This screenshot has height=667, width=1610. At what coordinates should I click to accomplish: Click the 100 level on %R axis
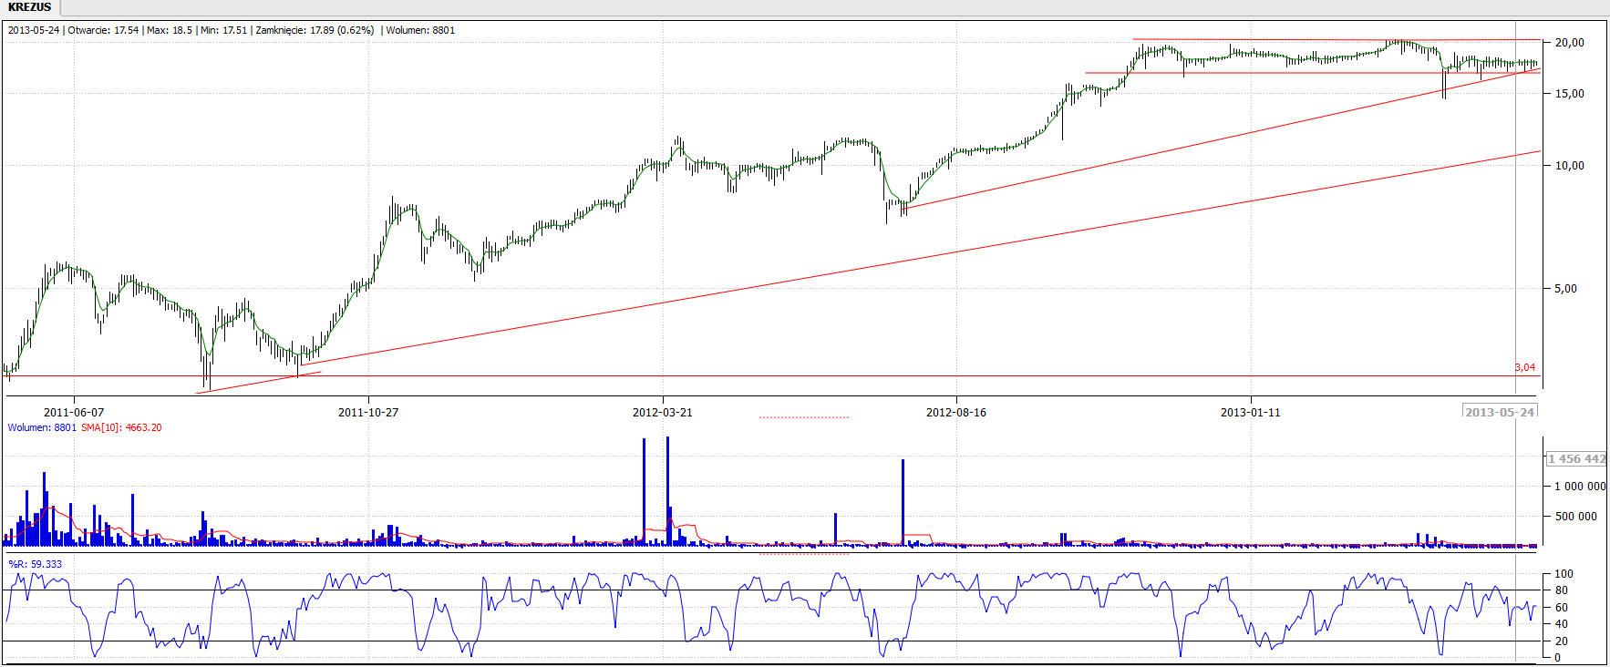click(x=1564, y=574)
